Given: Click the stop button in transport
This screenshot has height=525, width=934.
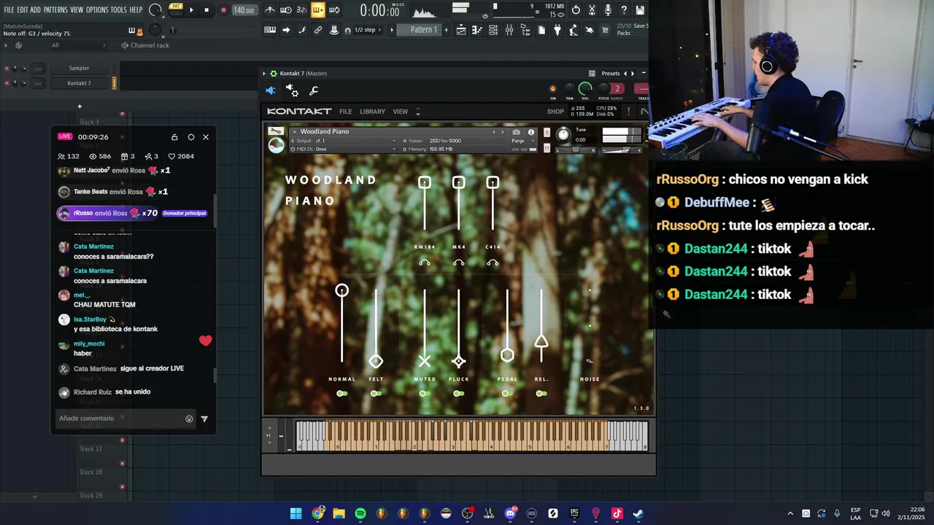Looking at the screenshot, I should (207, 10).
